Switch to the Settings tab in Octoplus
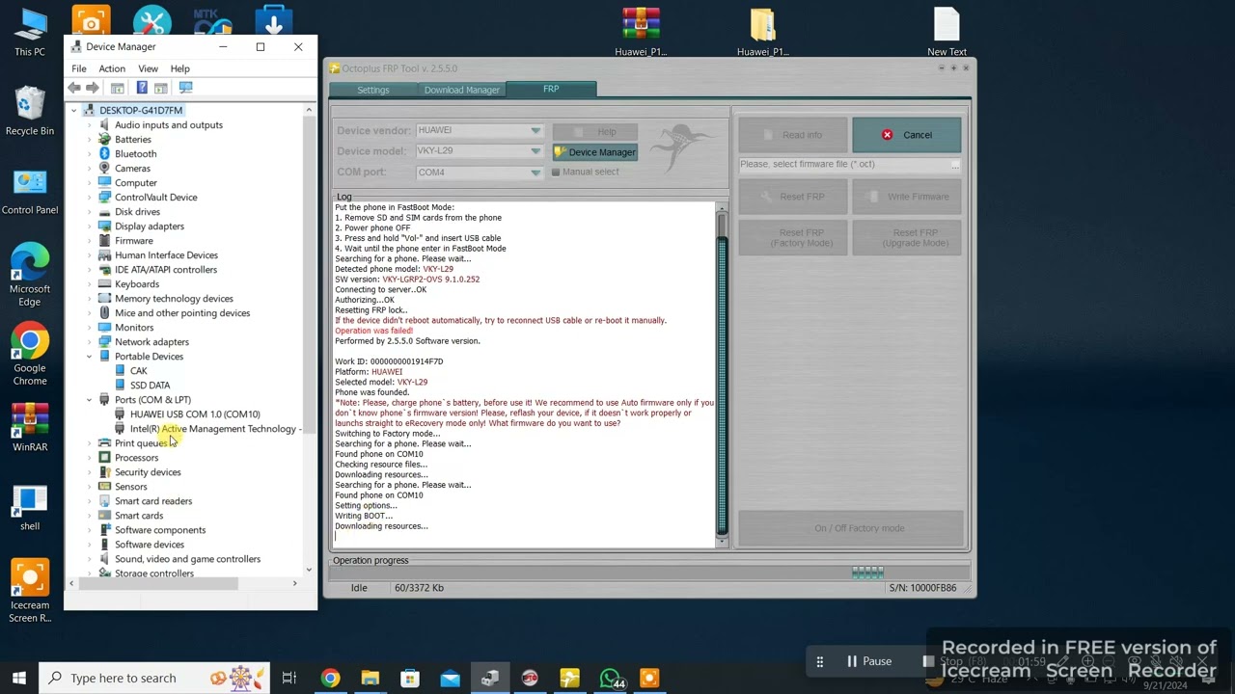This screenshot has height=694, width=1235. (x=373, y=90)
